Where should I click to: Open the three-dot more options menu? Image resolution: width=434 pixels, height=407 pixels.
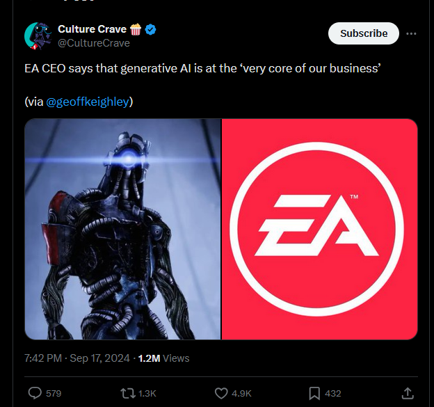411,33
